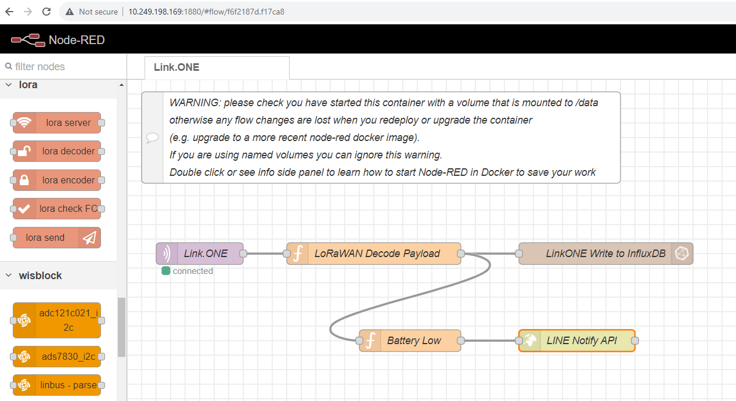
Task: Click the palette scroll-up arrow
Action: 121,85
